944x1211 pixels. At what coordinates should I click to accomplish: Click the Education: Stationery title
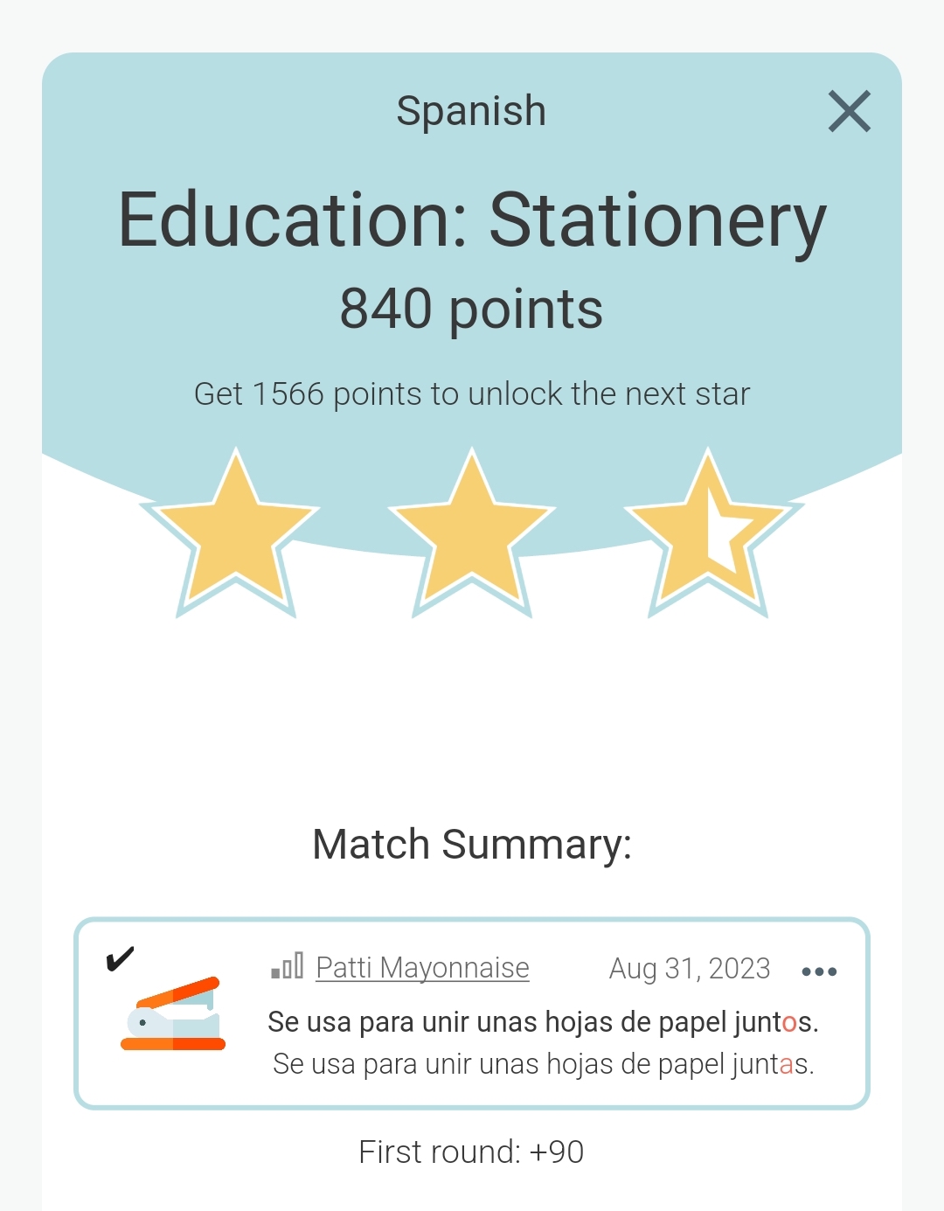tap(472, 220)
